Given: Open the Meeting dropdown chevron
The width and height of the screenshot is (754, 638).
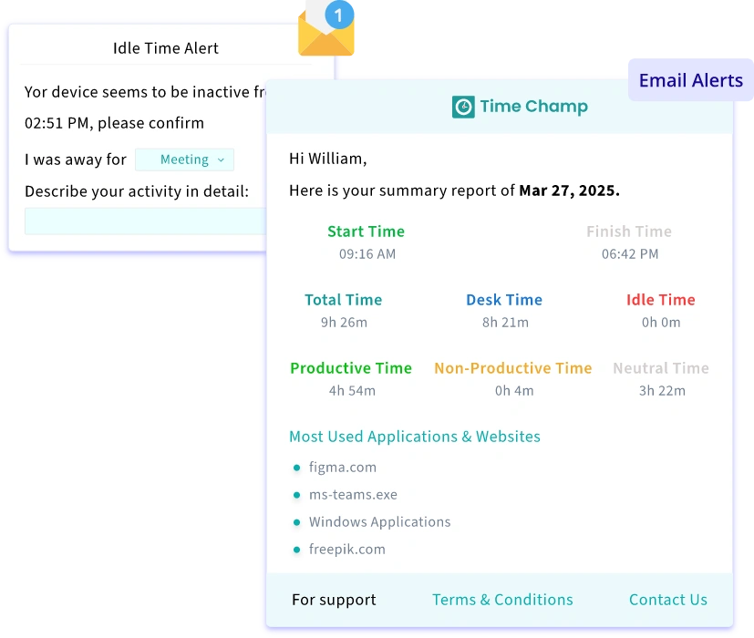Looking at the screenshot, I should [222, 159].
